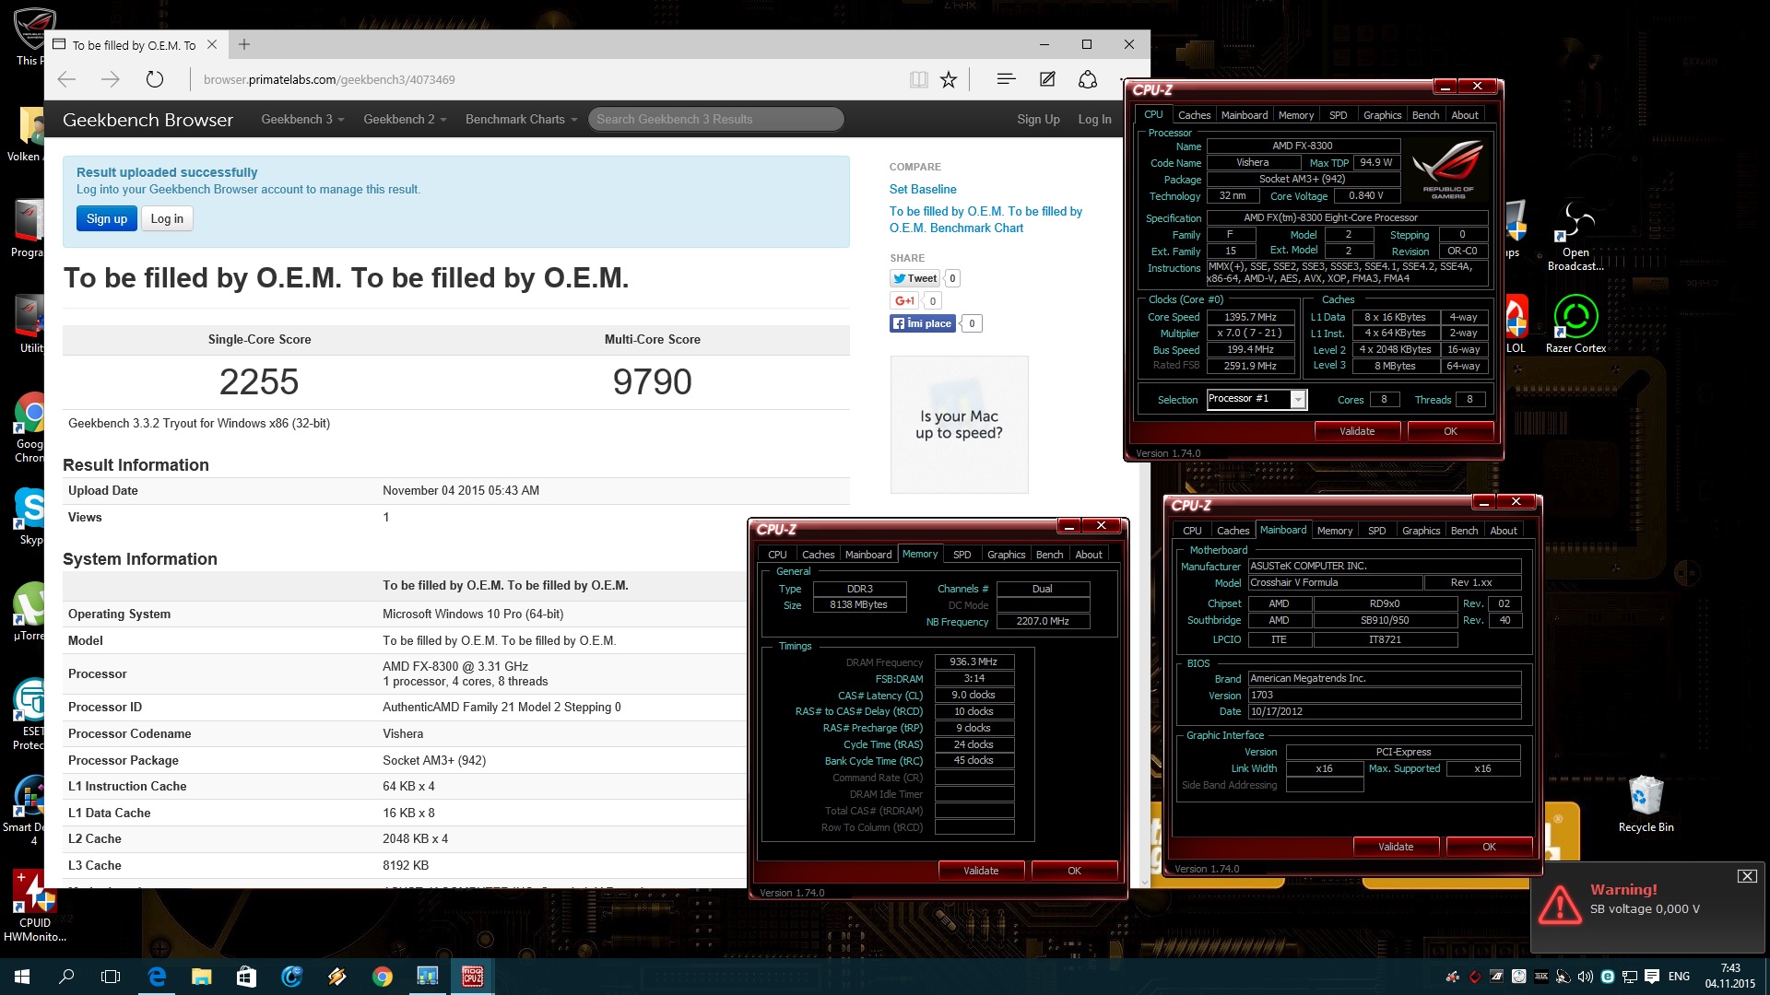The image size is (1770, 995).
Task: Expand the Geekbench 3 dropdown menu
Action: (x=302, y=119)
